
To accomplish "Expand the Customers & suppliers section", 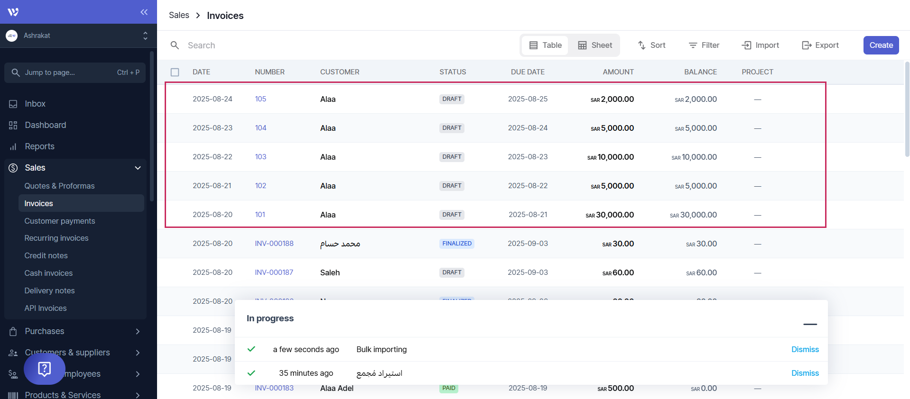I will (138, 353).
